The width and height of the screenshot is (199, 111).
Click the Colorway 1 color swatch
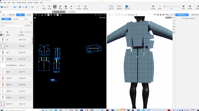[126, 6]
